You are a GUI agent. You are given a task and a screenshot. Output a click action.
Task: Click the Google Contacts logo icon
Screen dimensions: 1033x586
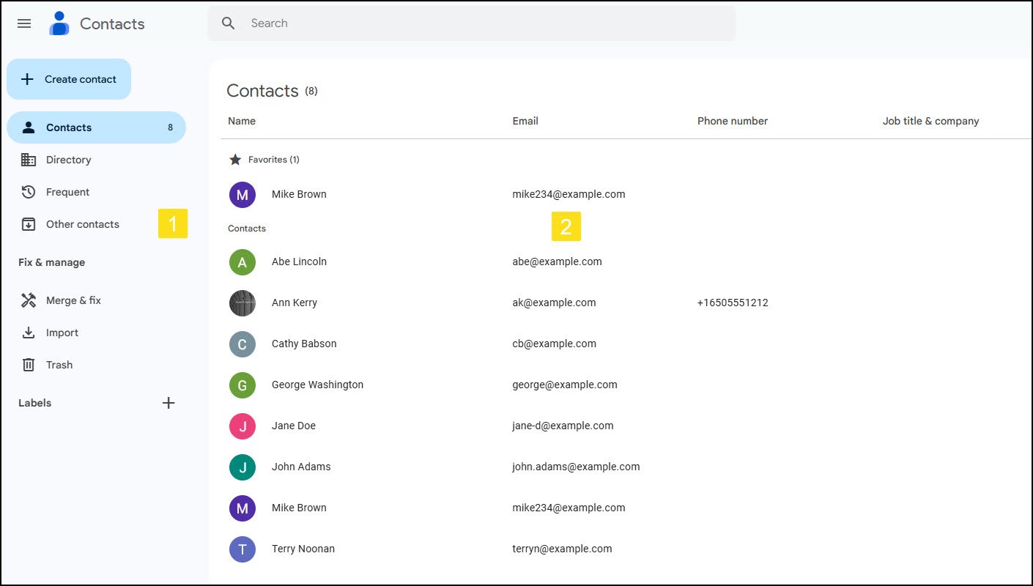pos(59,23)
